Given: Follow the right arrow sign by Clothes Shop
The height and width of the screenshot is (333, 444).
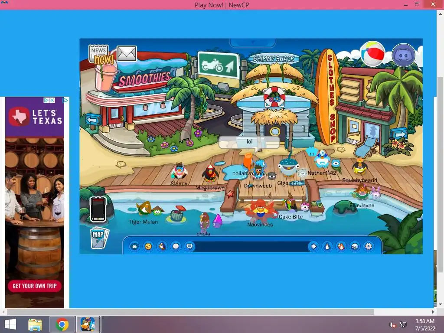Looking at the screenshot, I should click(x=398, y=134).
